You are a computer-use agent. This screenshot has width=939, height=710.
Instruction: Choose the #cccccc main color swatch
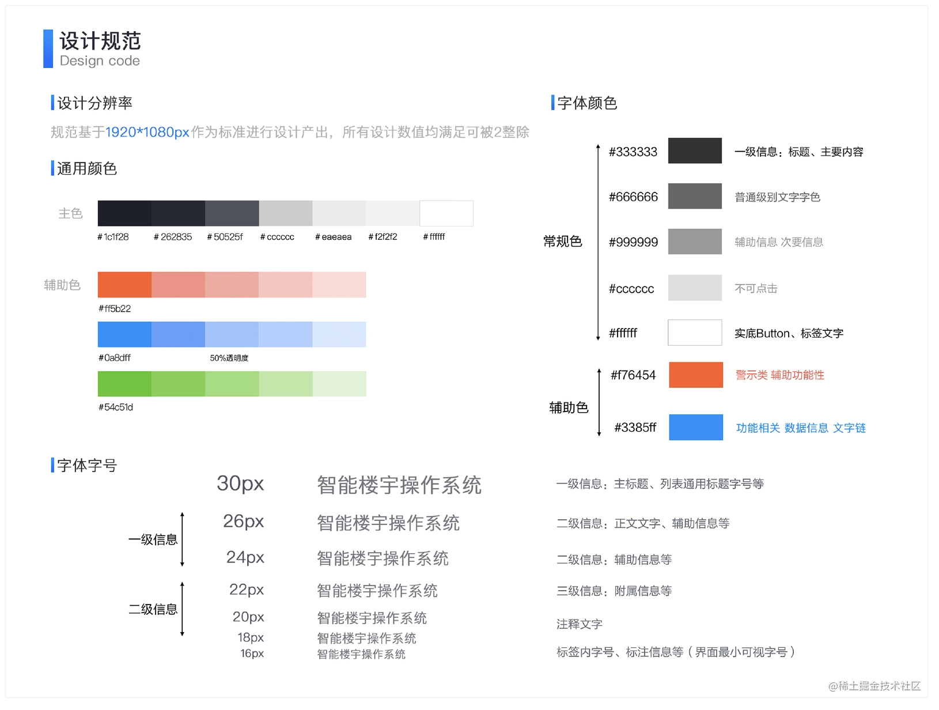pos(286,213)
